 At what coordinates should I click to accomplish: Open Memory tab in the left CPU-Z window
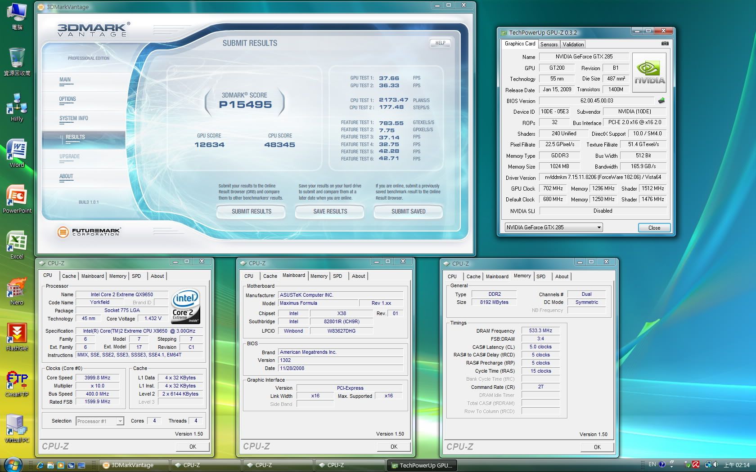click(x=117, y=276)
